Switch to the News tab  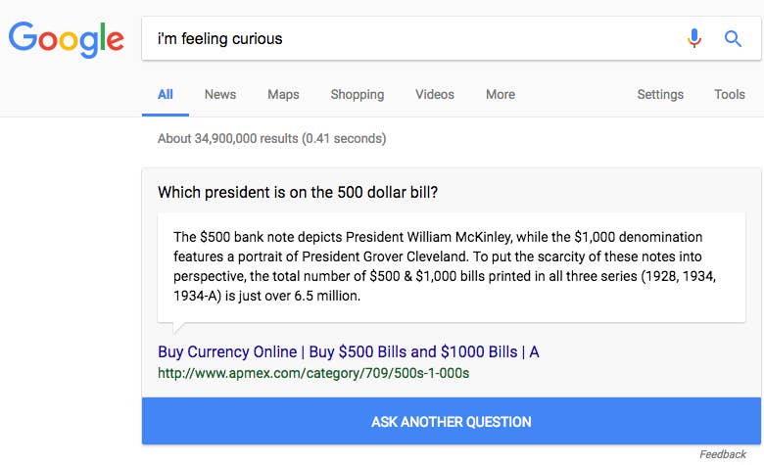220,95
